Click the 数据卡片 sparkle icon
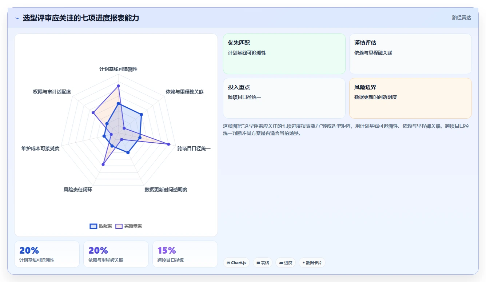 point(303,262)
